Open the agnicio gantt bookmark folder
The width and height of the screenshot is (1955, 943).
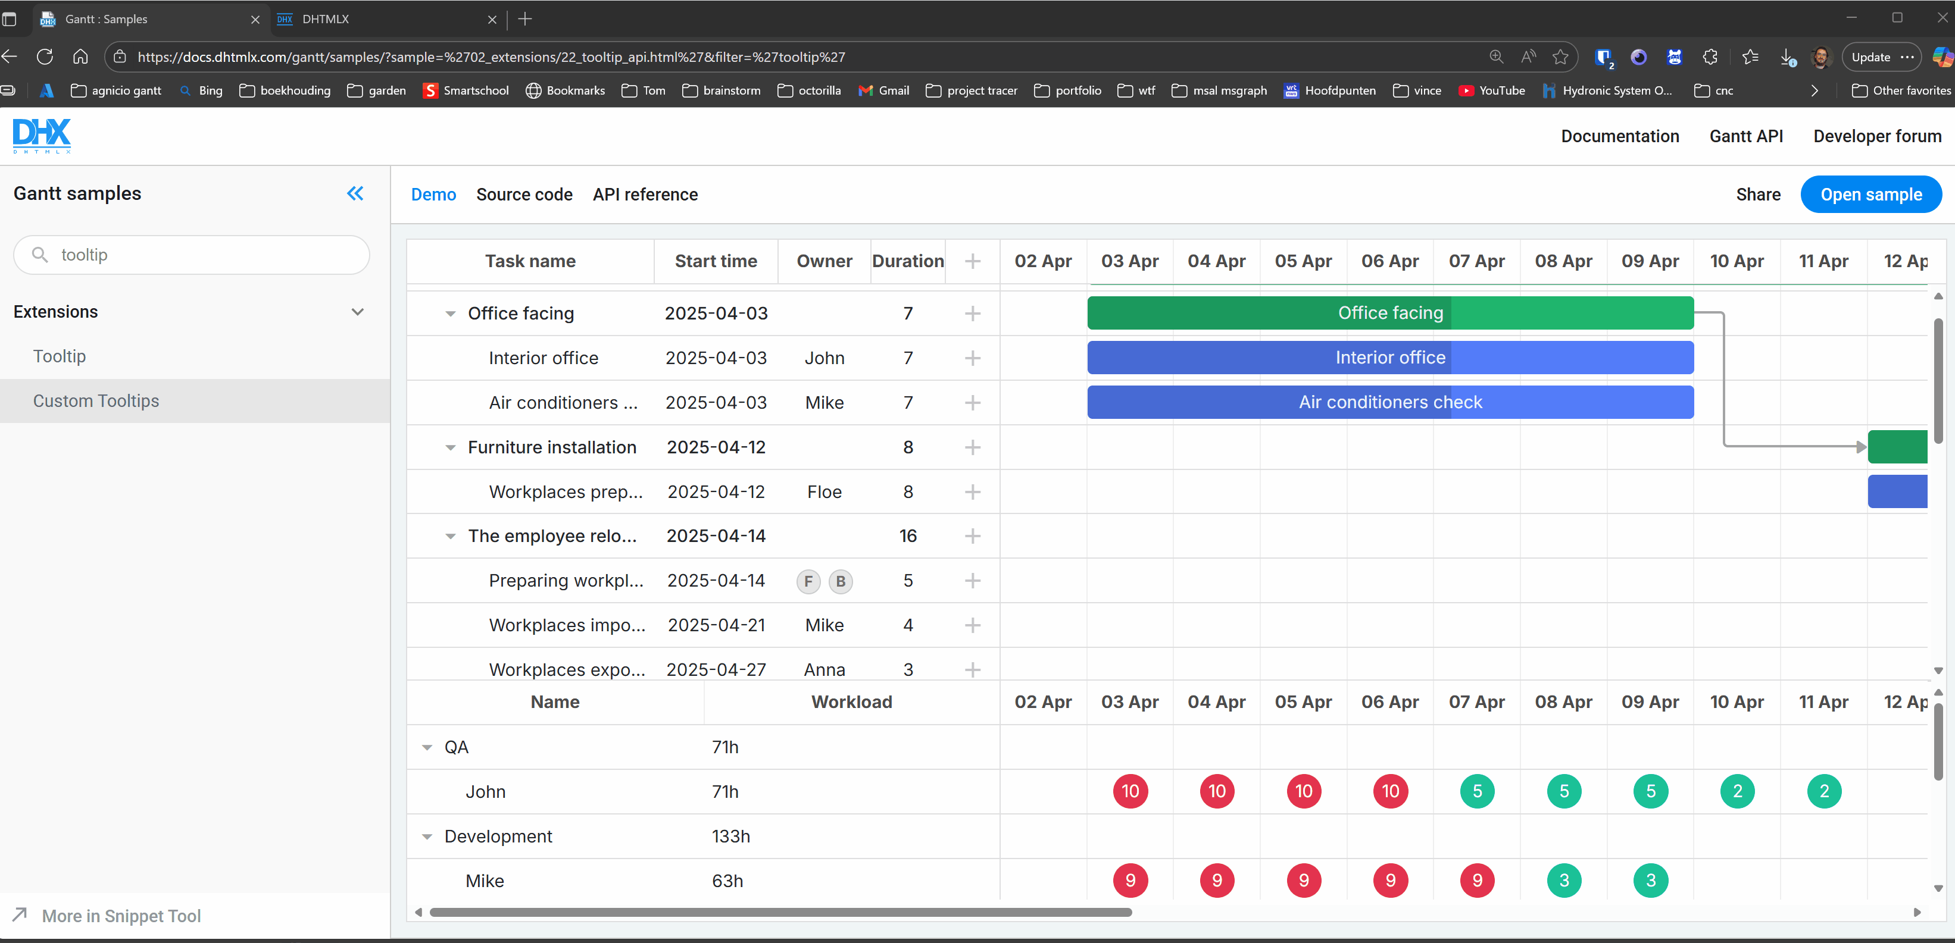[115, 90]
